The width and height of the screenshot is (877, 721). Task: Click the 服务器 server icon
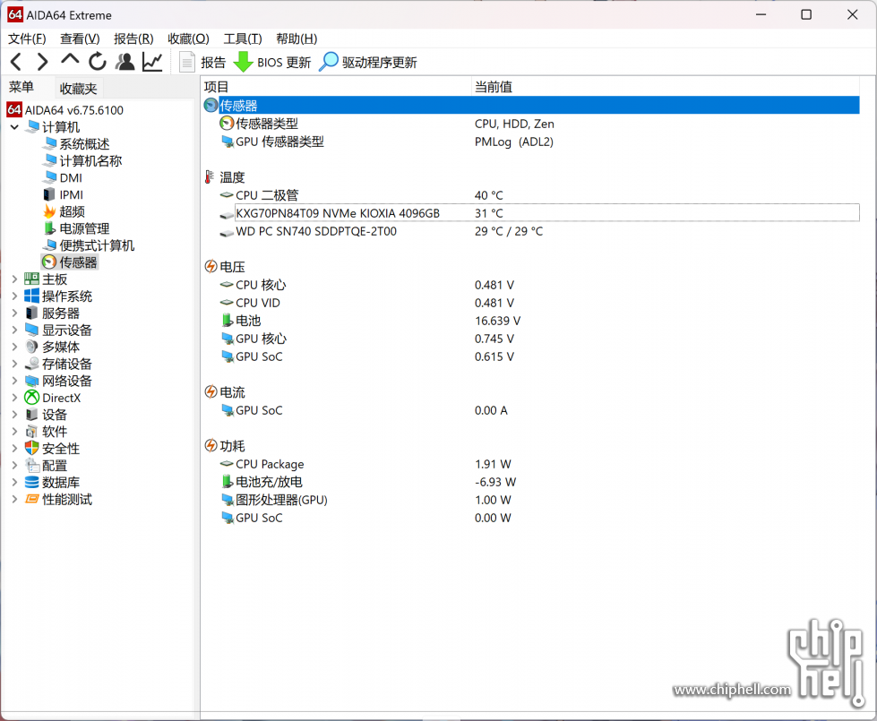coord(32,313)
